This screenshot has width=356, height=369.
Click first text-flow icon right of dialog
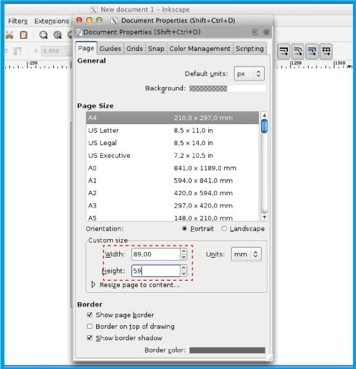[x=284, y=51]
